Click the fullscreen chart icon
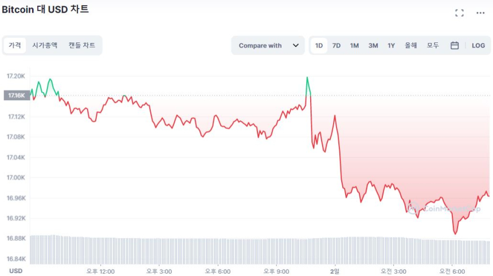The width and height of the screenshot is (493, 276). tap(459, 13)
